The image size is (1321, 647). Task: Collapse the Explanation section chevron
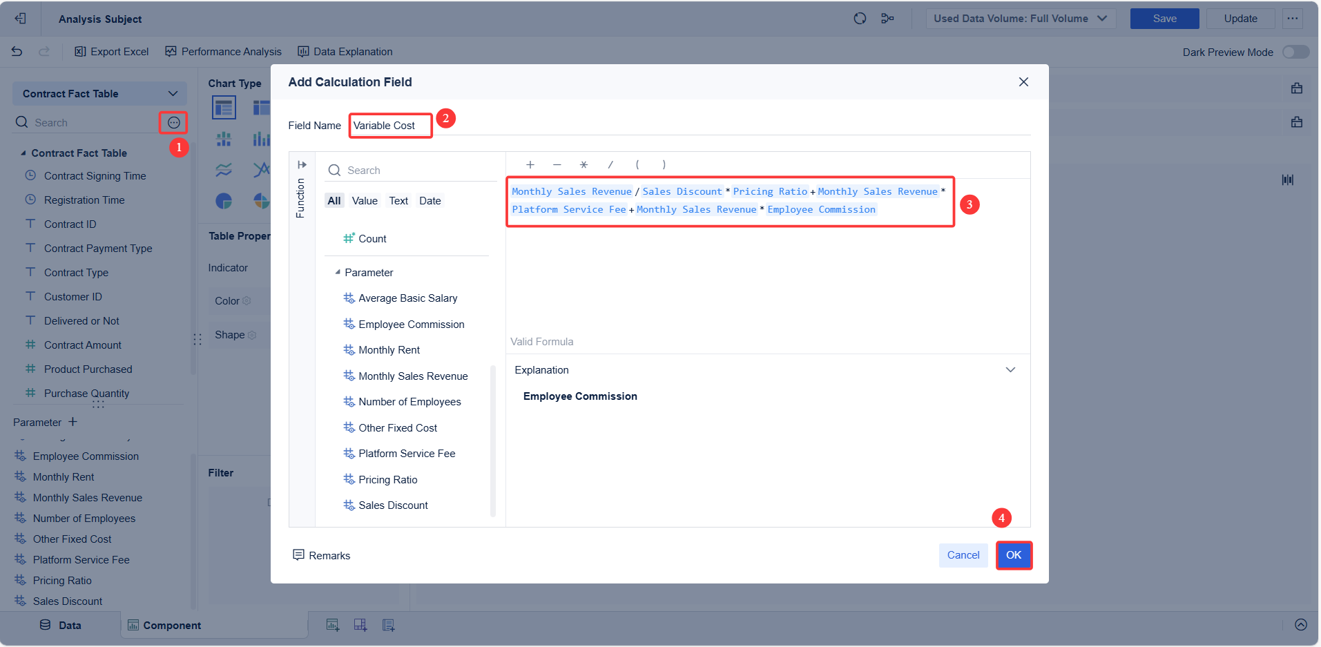coord(1010,370)
